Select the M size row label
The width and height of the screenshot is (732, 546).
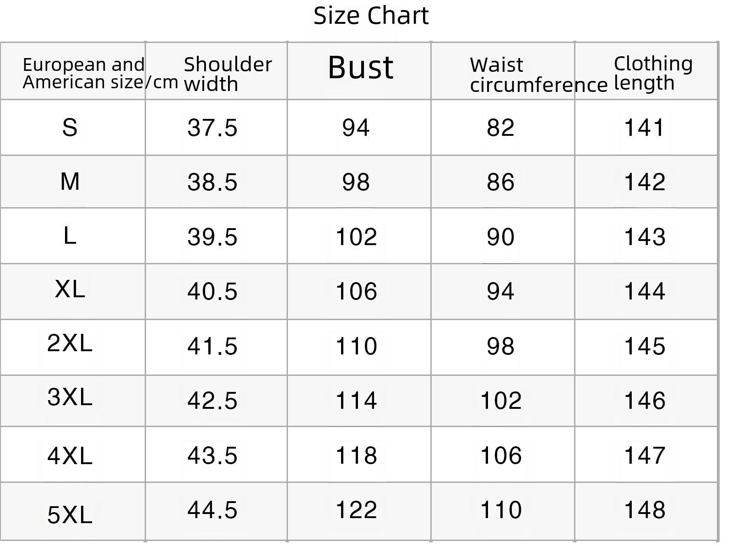[x=70, y=182]
